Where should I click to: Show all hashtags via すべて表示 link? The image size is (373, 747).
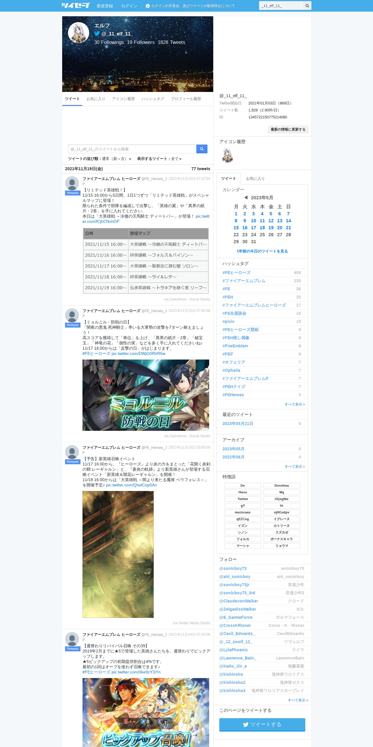295,404
